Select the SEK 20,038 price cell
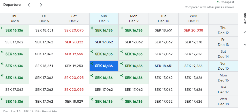This screenshot has height=112, width=246. [193, 31]
